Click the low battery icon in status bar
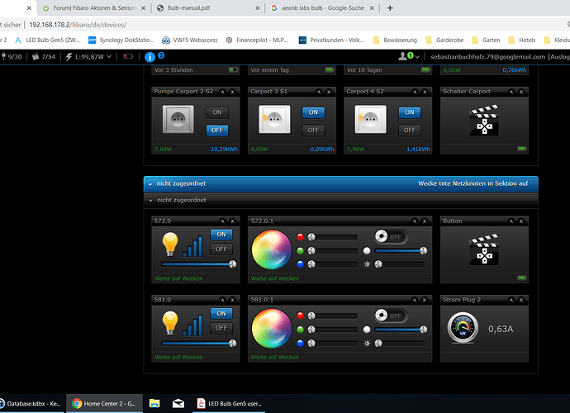Screen dimensions: 570x413 [128, 57]
